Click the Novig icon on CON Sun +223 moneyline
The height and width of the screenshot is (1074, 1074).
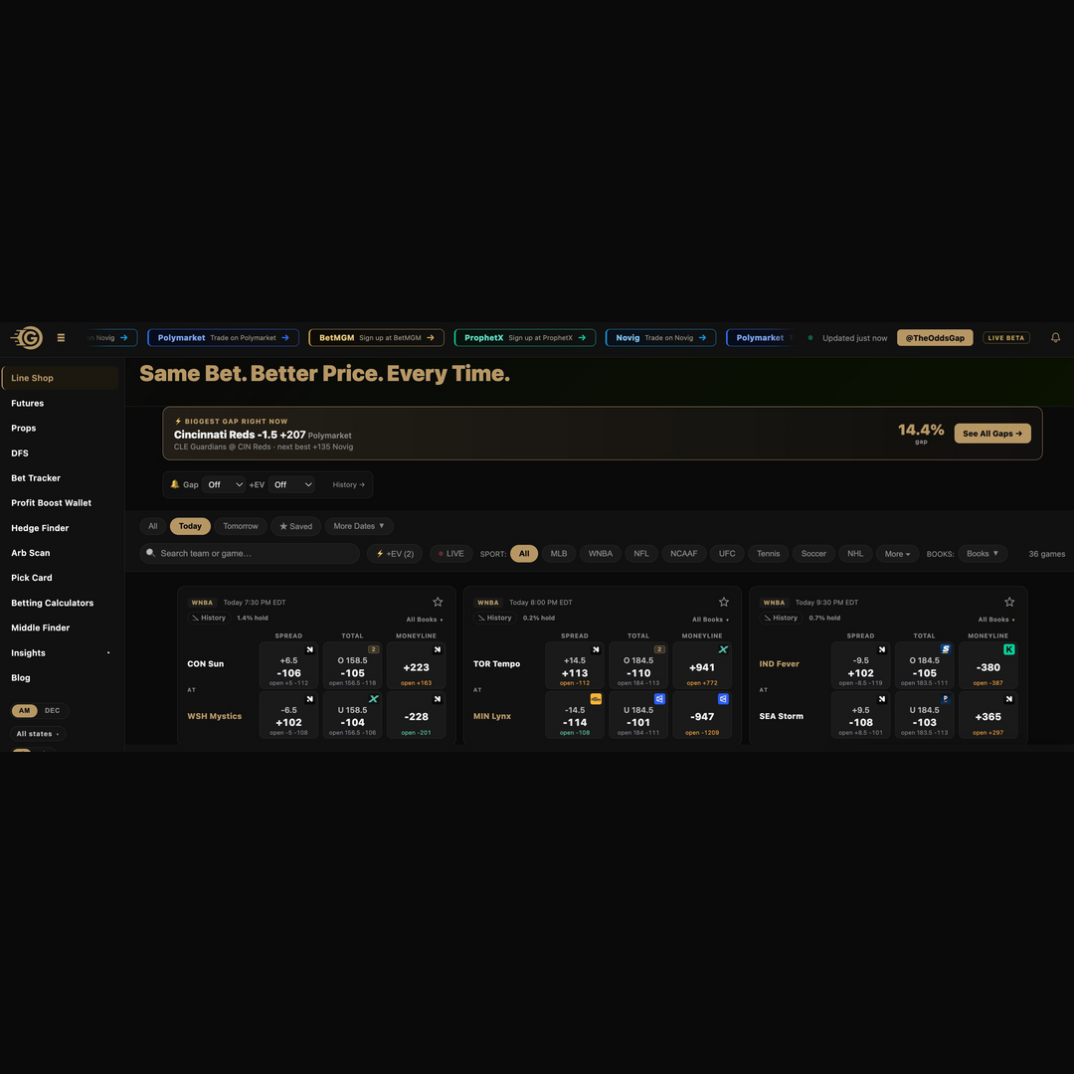[x=437, y=649]
